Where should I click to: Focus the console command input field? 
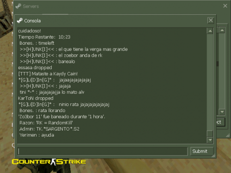pos(103,151)
